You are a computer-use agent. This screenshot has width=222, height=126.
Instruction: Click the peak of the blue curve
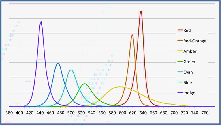pyautogui.click(x=58, y=63)
